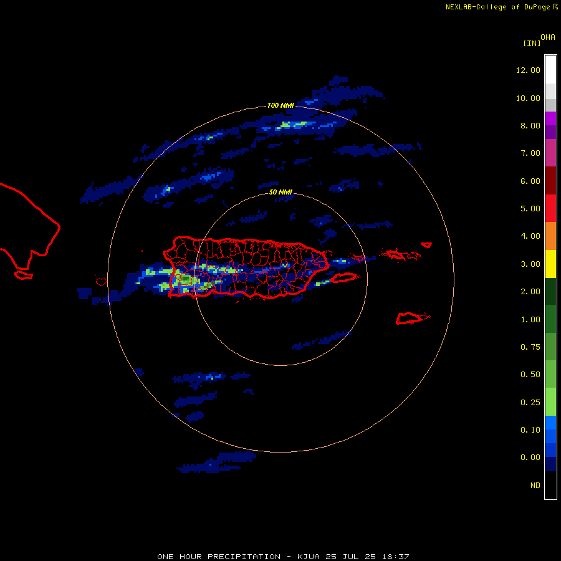Click the black ND legend segment
The width and height of the screenshot is (561, 561).
click(550, 485)
